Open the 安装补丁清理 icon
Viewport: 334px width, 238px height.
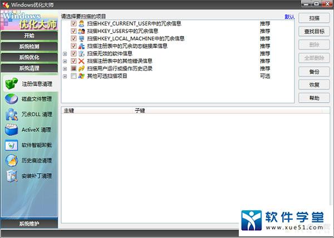pos(12,176)
